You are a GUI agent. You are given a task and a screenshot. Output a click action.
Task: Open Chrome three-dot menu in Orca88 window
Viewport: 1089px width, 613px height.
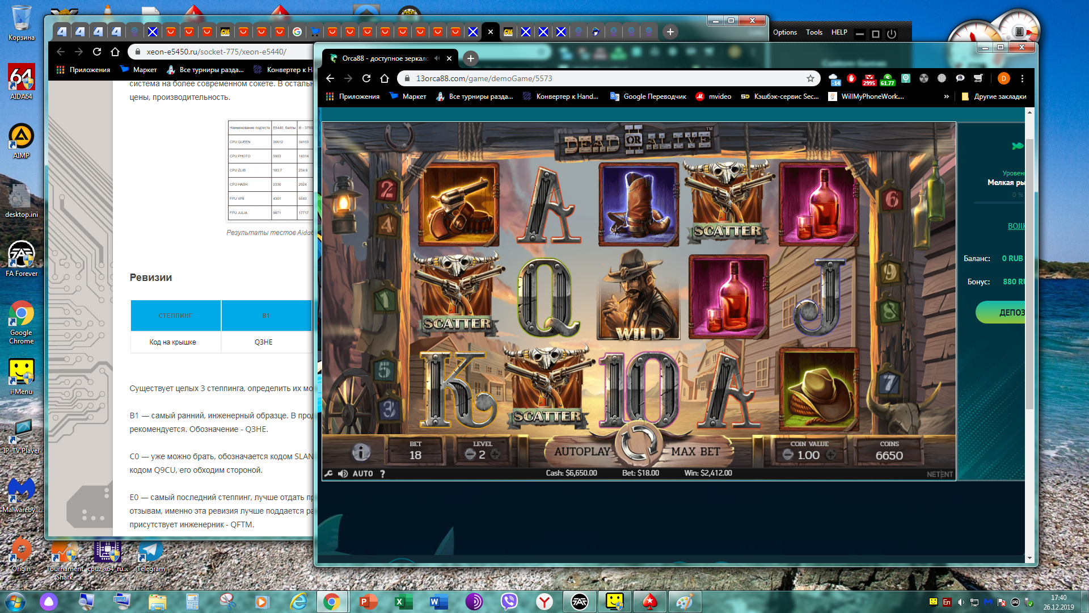(x=1022, y=78)
